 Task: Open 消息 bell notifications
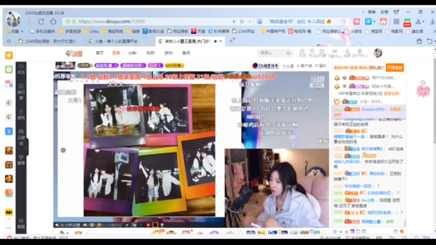347,53
